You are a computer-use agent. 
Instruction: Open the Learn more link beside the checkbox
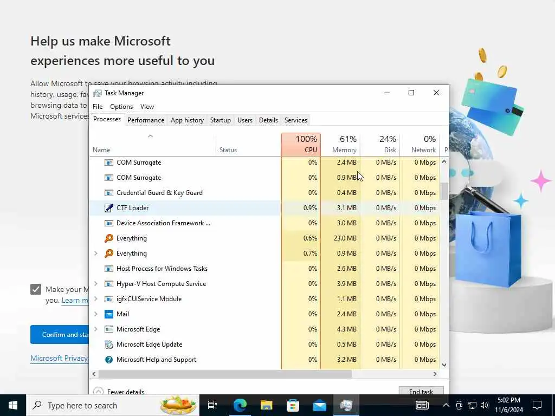click(x=75, y=300)
